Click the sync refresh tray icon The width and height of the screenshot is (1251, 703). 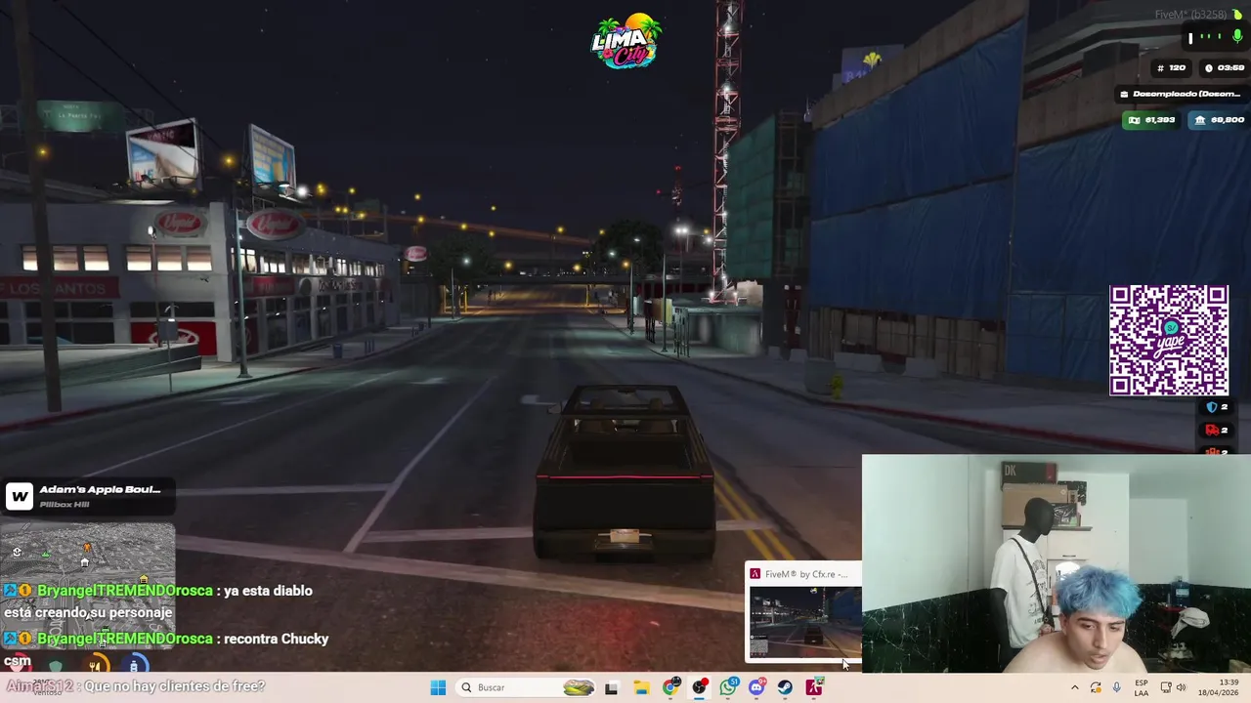[1096, 687]
